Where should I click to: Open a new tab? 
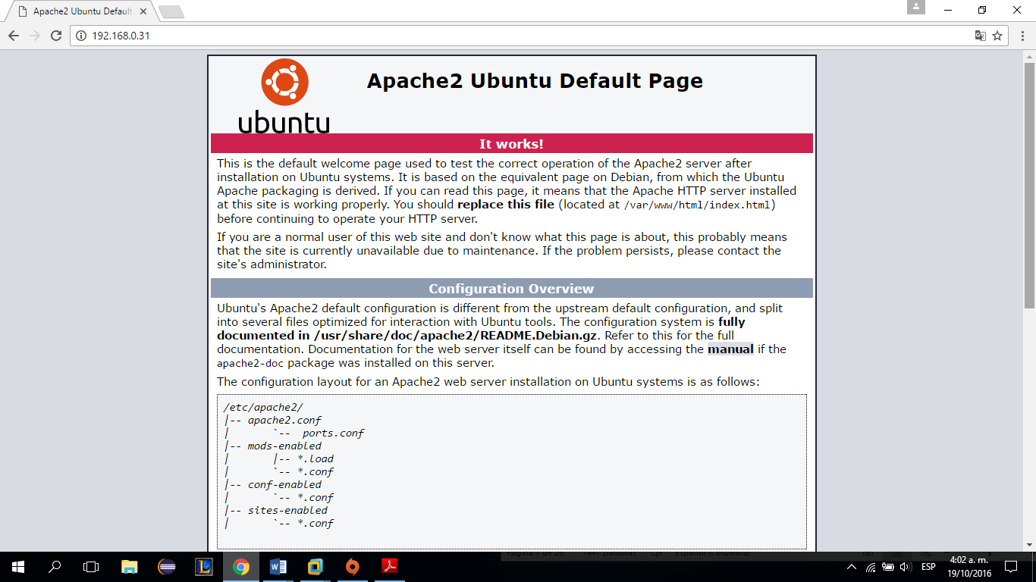pyautogui.click(x=171, y=12)
